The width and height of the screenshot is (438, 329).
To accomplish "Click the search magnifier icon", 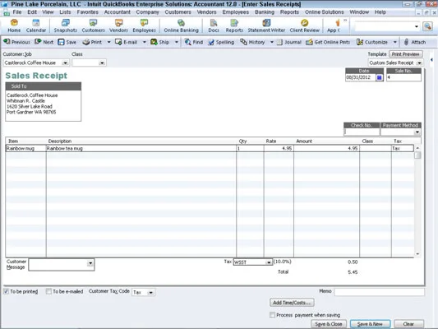I will coord(427,26).
